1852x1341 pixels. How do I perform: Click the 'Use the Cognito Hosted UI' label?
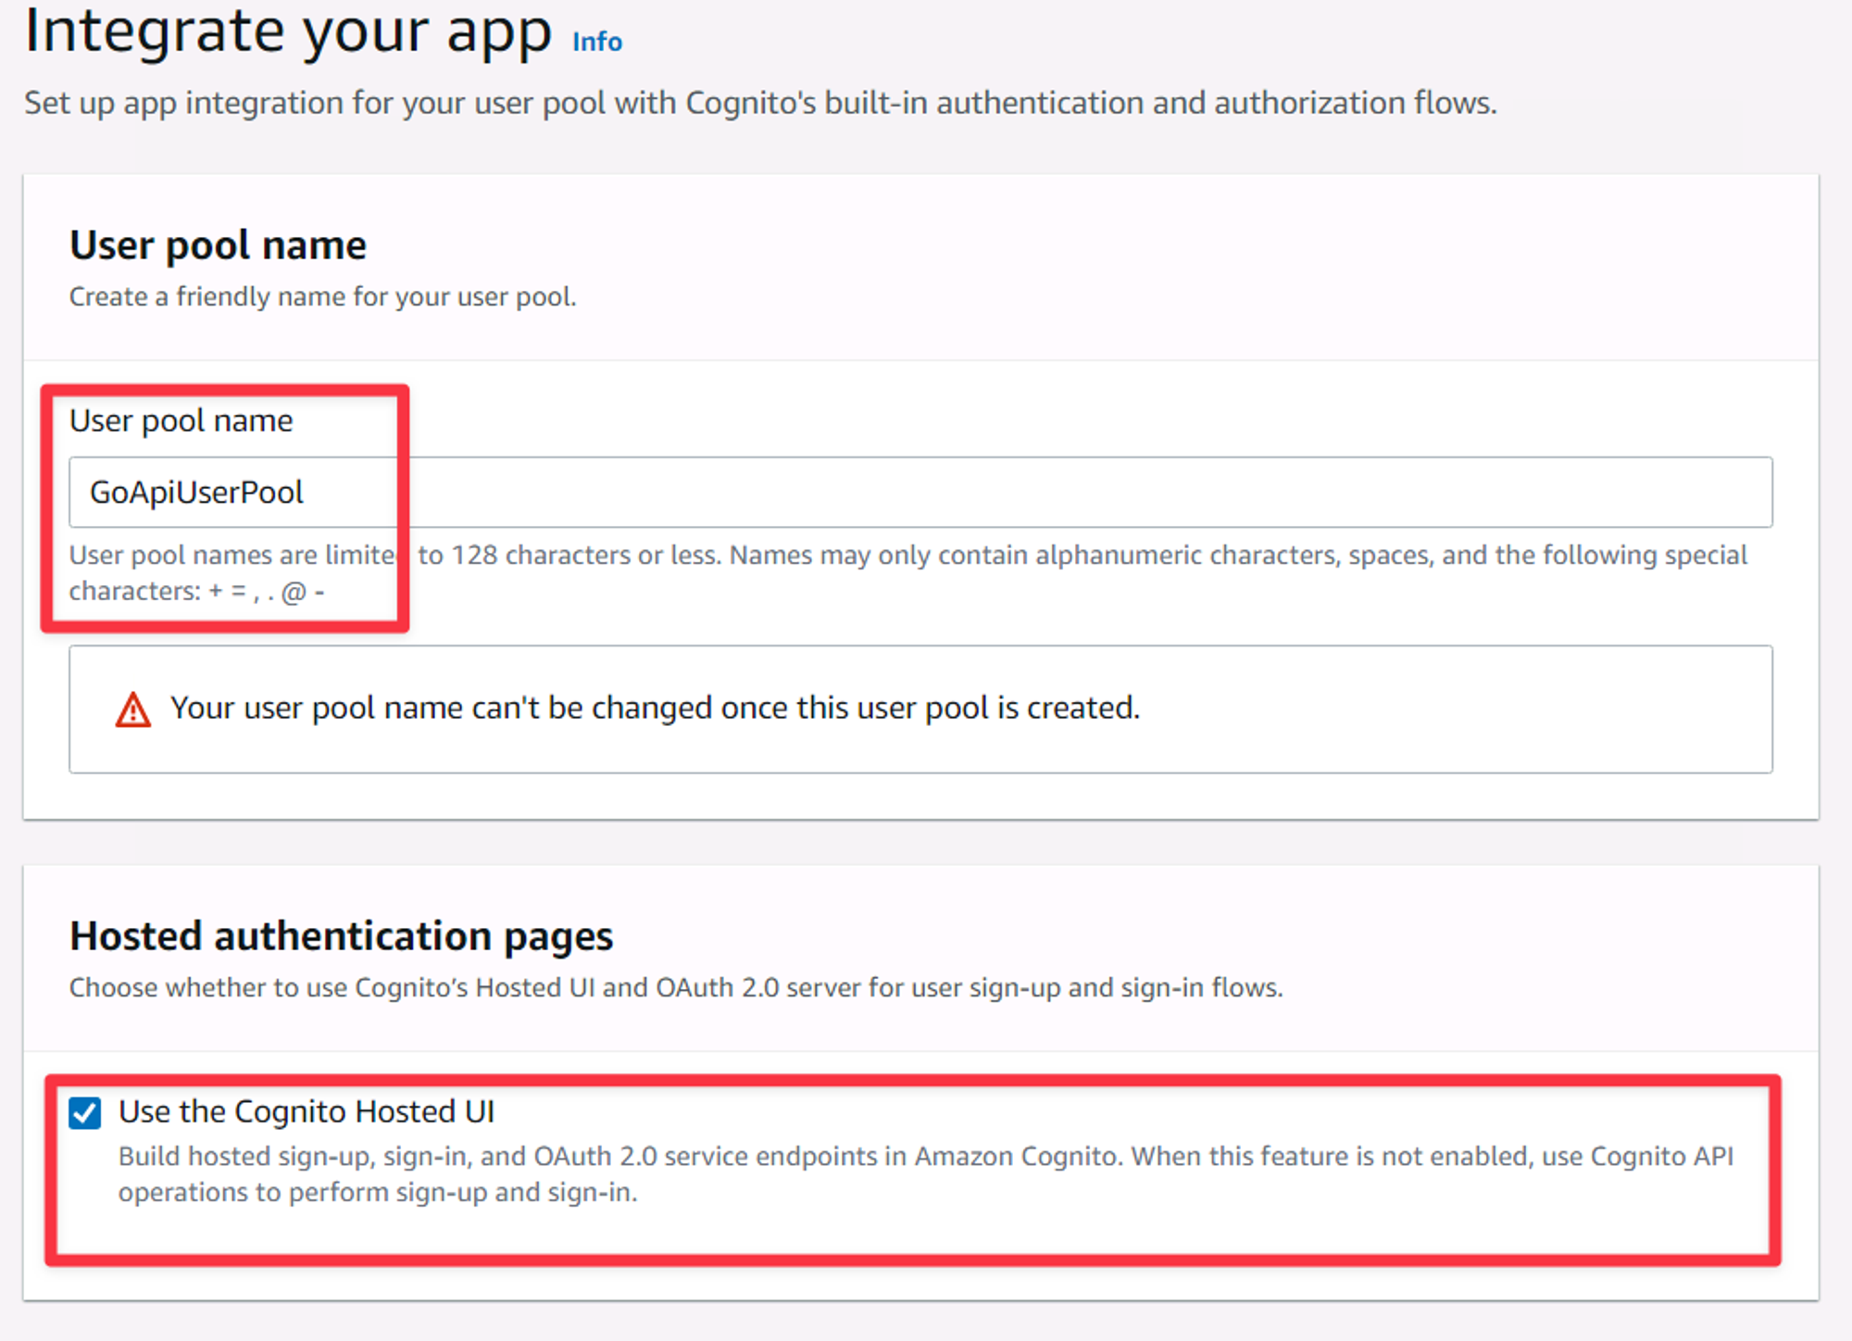[307, 1111]
